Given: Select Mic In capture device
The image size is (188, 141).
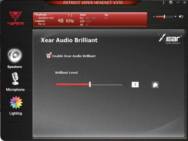Looking at the screenshot, I should click(41, 24).
